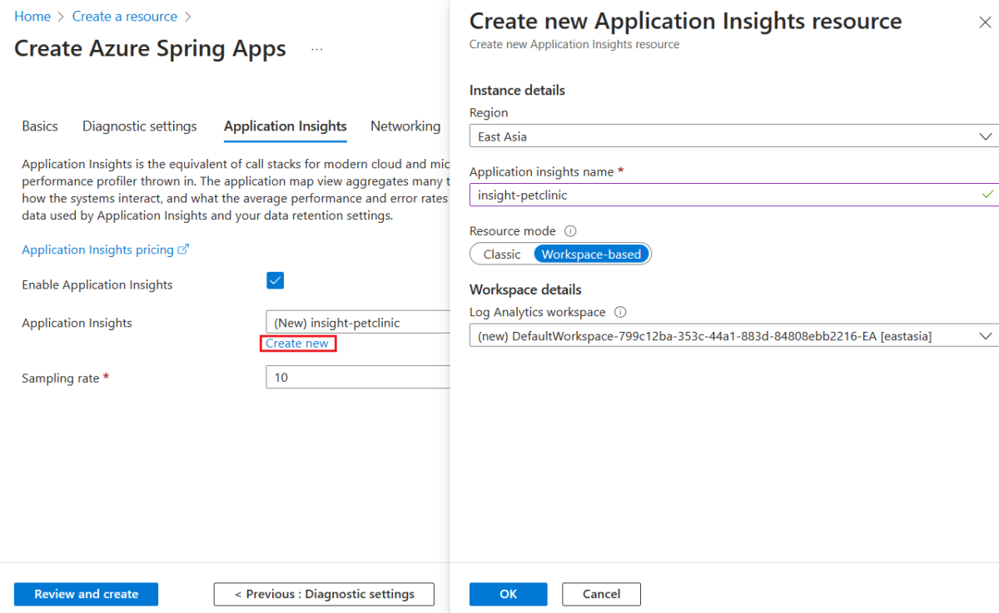Click the Resource mode info icon
This screenshot has height=613, width=999.
point(570,231)
